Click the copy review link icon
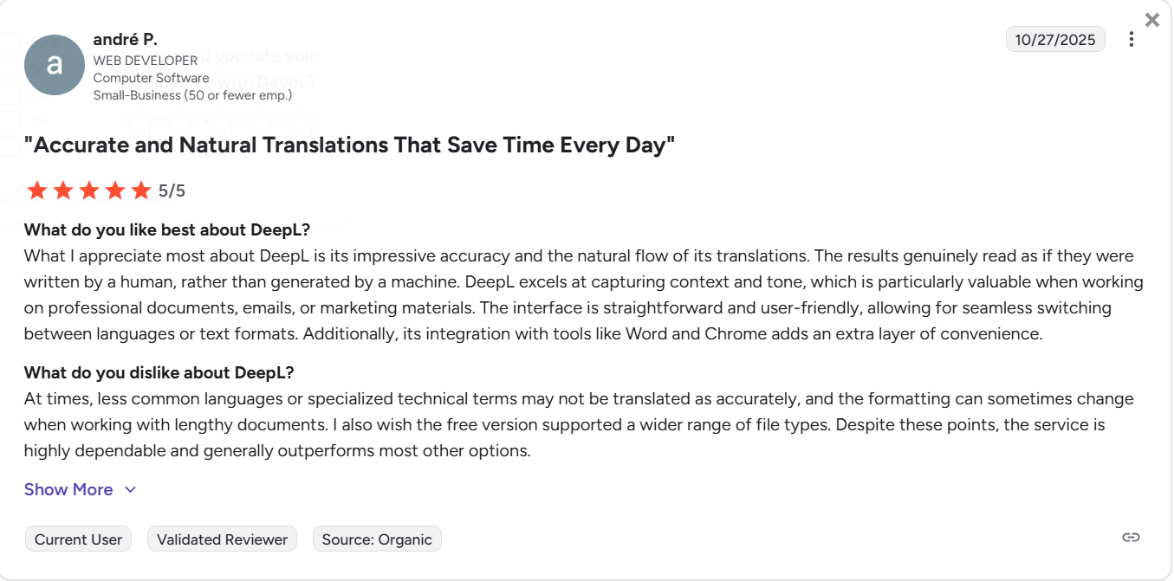This screenshot has width=1174, height=581. pos(1131,537)
